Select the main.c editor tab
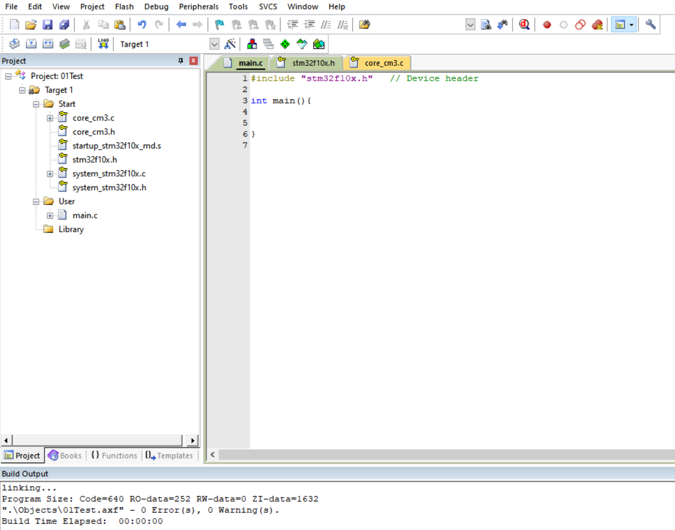The width and height of the screenshot is (675, 530). (243, 63)
